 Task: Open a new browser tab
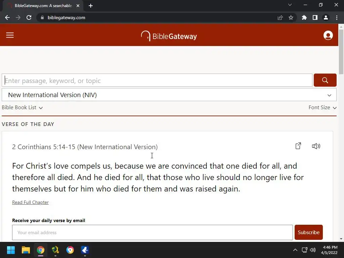(x=91, y=6)
